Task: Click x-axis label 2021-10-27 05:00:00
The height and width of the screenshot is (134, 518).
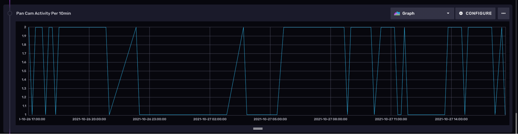Action: pyautogui.click(x=270, y=119)
